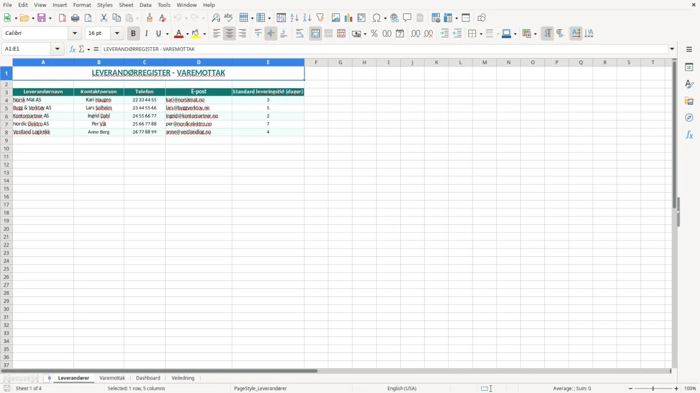700x393 pixels.
Task: Toggle Center Horizontally alignment
Action: pos(229,34)
